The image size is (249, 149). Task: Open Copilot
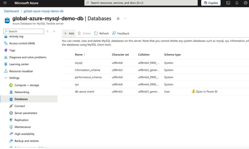pyautogui.click(x=211, y=3)
